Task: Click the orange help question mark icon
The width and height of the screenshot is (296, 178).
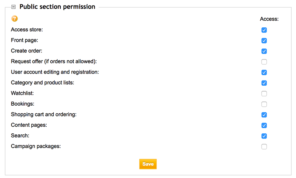Action: click(14, 18)
